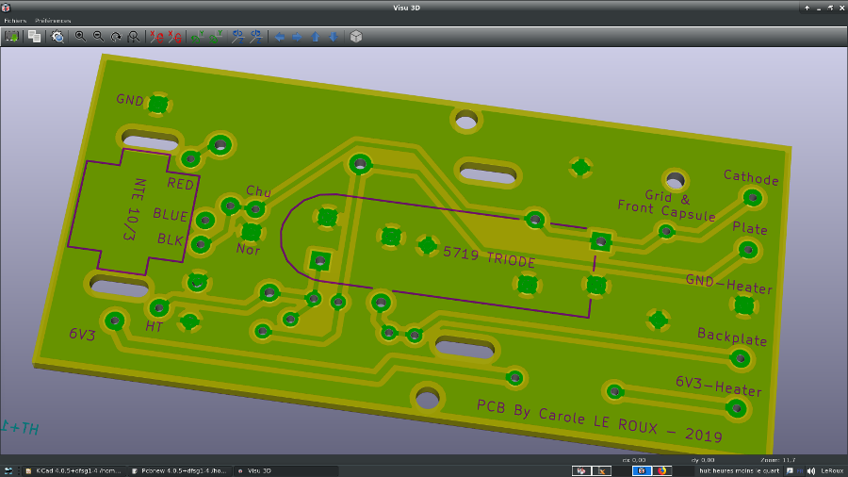Viewport: 848px width, 477px height.
Task: Click the reload board icon
Action: point(11,37)
